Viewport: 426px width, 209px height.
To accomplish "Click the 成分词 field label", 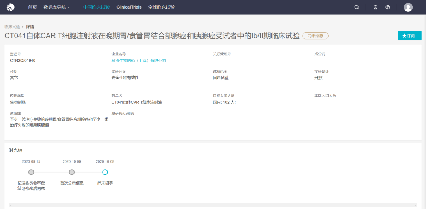I will pyautogui.click(x=320, y=54).
